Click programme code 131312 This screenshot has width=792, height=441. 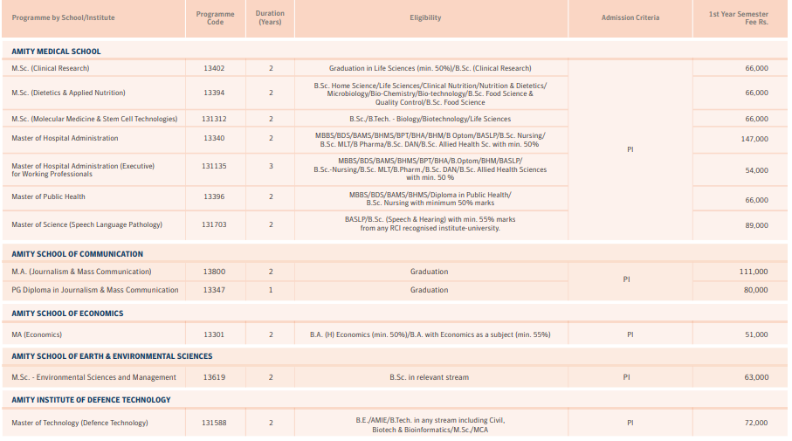(x=214, y=120)
